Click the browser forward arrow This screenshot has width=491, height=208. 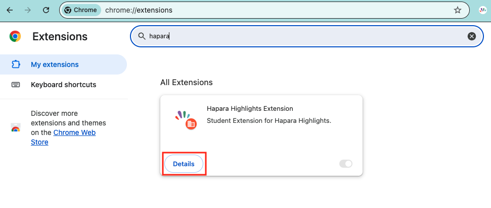tap(28, 10)
